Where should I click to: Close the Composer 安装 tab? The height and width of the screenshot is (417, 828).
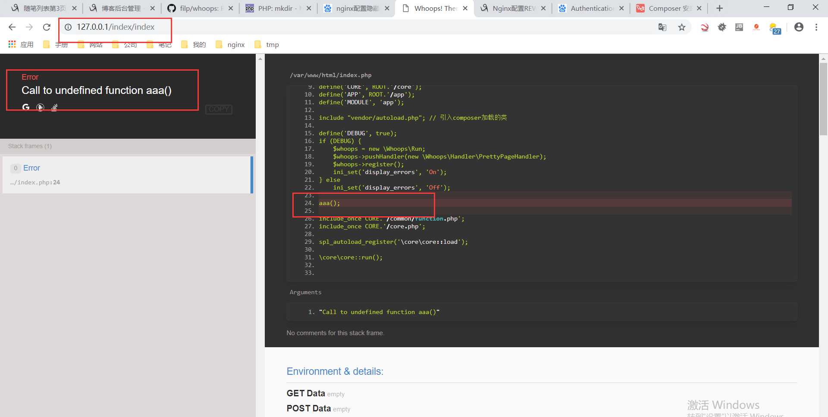(699, 8)
